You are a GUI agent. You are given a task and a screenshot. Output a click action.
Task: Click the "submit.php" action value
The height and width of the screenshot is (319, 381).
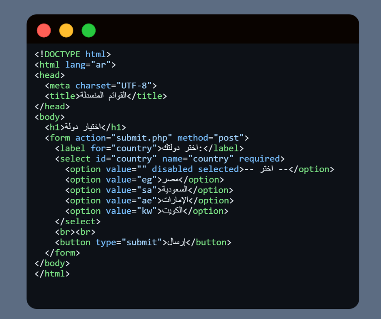click(x=142, y=138)
